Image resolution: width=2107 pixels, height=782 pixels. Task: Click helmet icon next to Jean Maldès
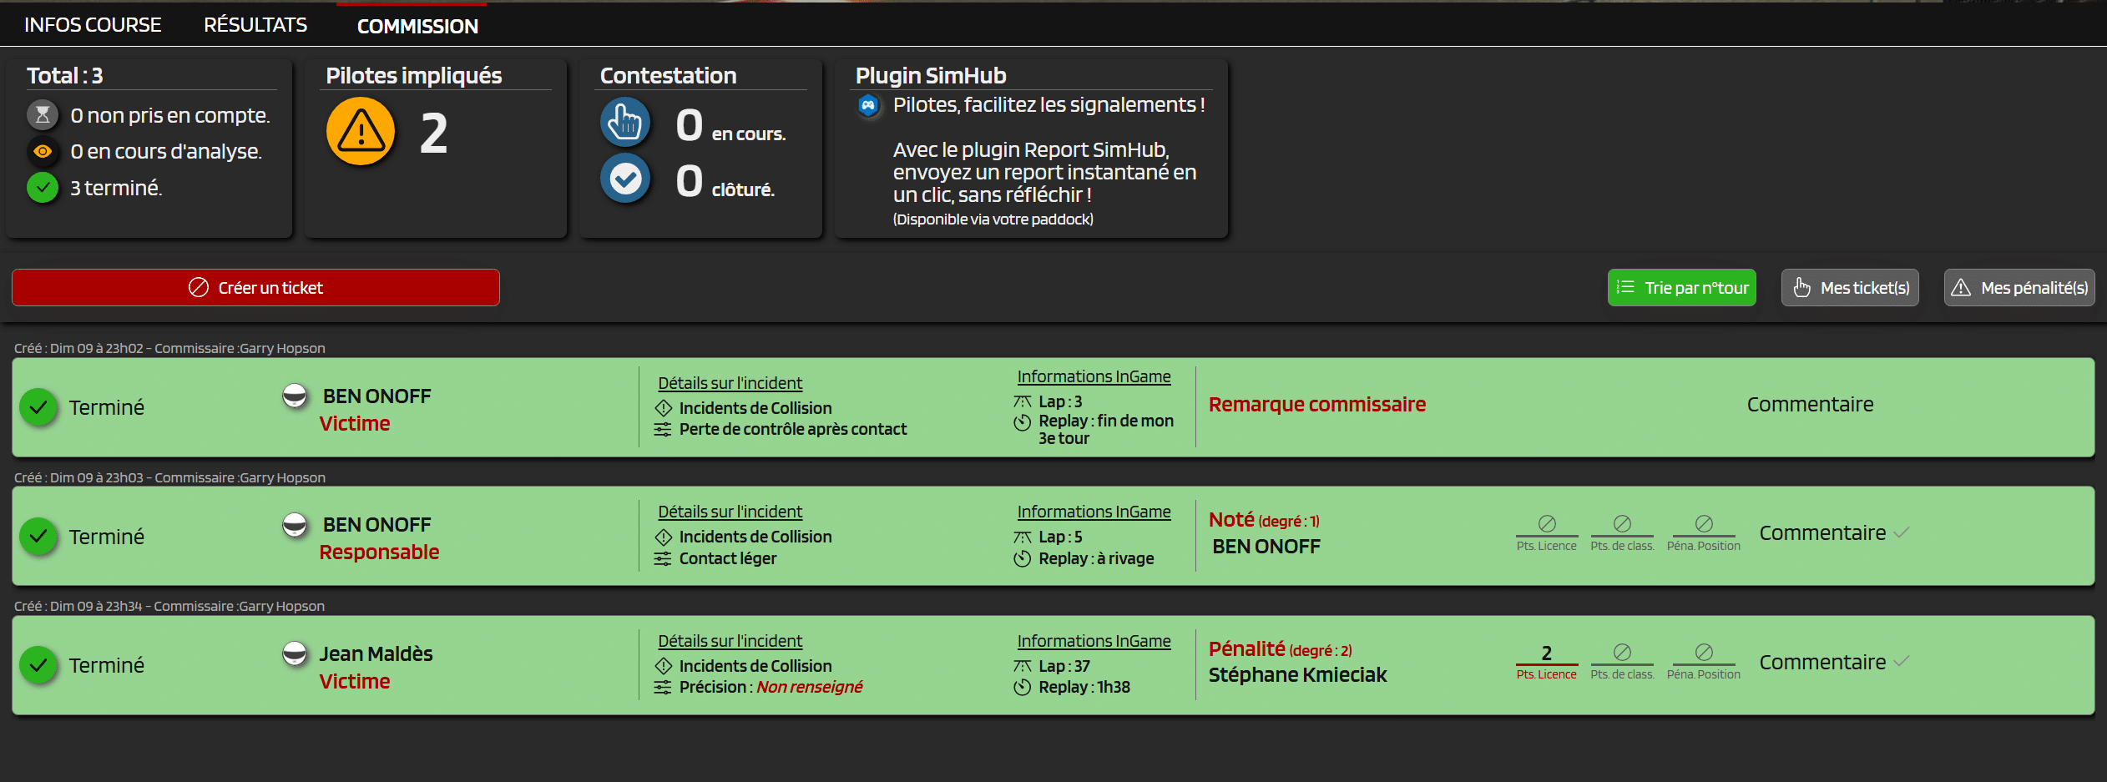click(295, 653)
